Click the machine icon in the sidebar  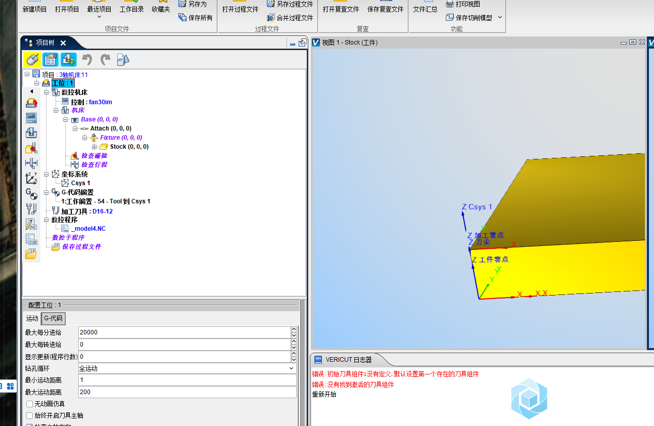(x=31, y=133)
